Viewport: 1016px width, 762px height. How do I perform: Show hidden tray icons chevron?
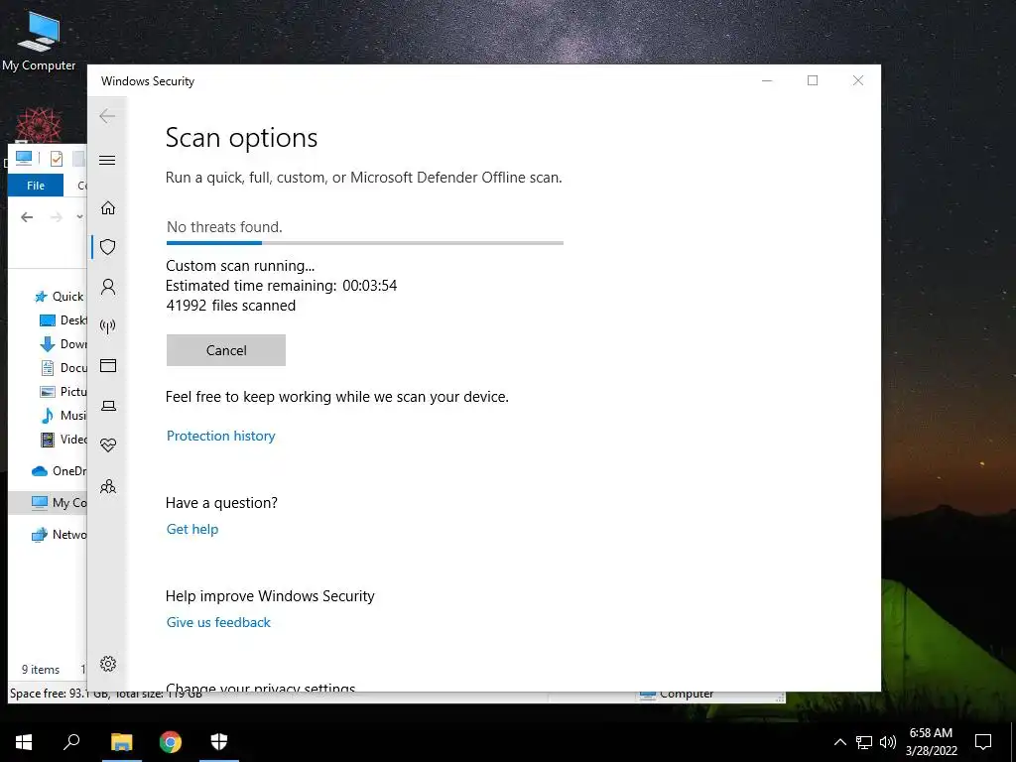pos(839,742)
